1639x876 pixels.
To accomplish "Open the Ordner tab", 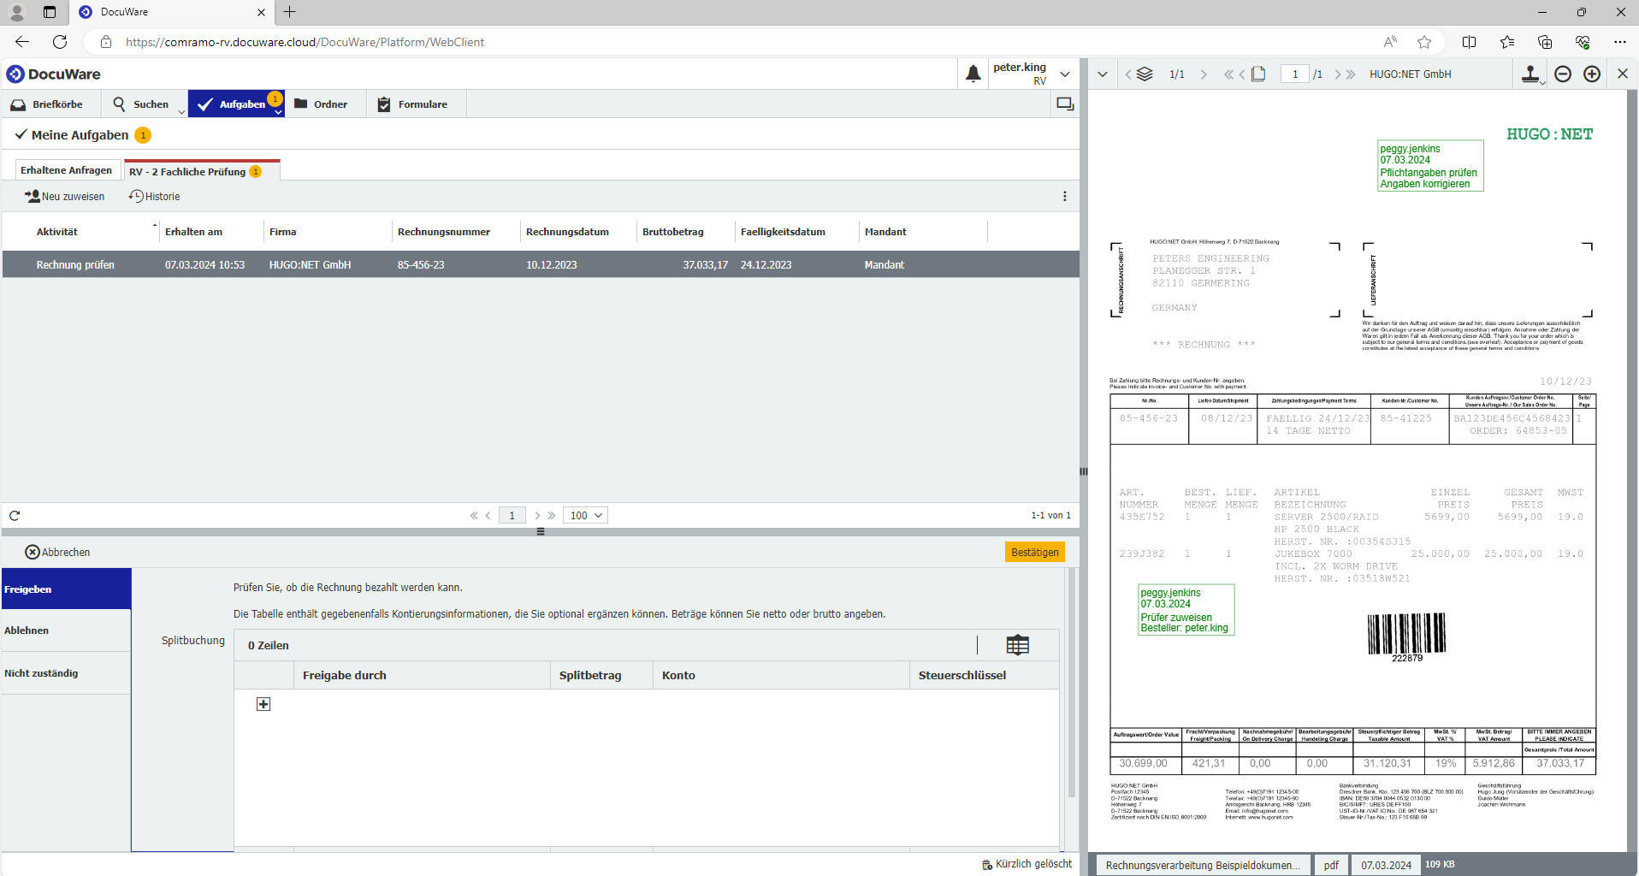I will click(321, 104).
